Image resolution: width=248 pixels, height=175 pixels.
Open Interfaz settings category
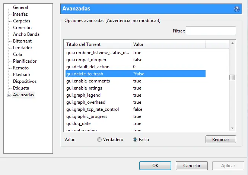tap(20, 14)
